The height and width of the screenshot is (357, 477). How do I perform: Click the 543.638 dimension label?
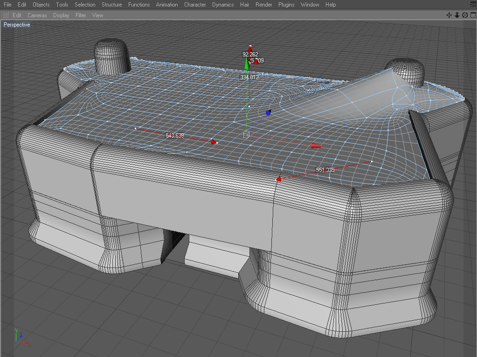pos(174,135)
